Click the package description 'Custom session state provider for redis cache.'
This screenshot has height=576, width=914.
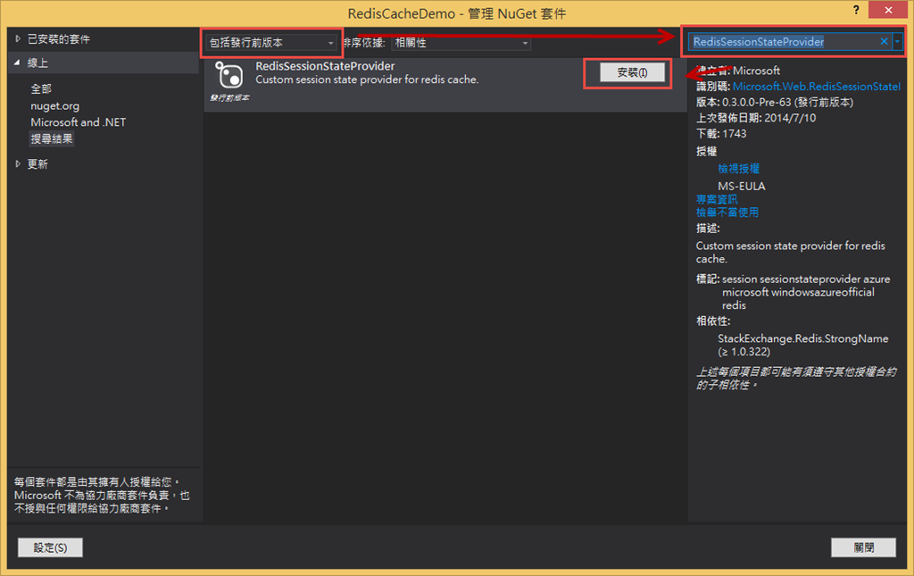[367, 79]
